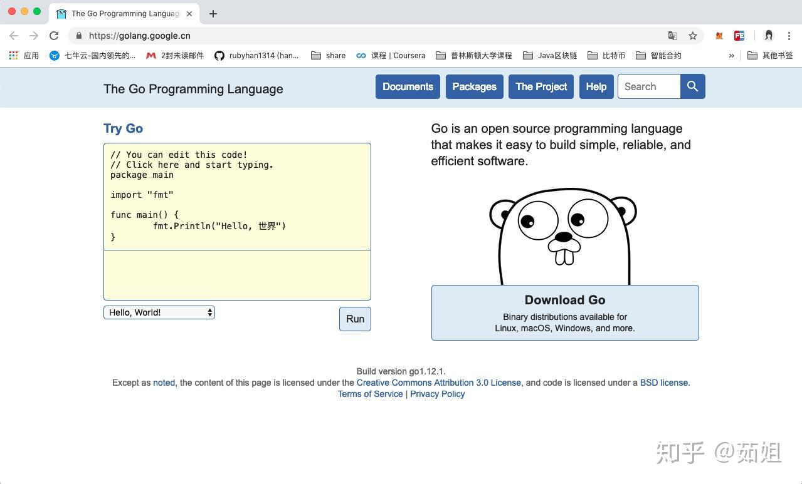
Task: Open the Coursera 课程 bookmark
Action: tap(391, 55)
